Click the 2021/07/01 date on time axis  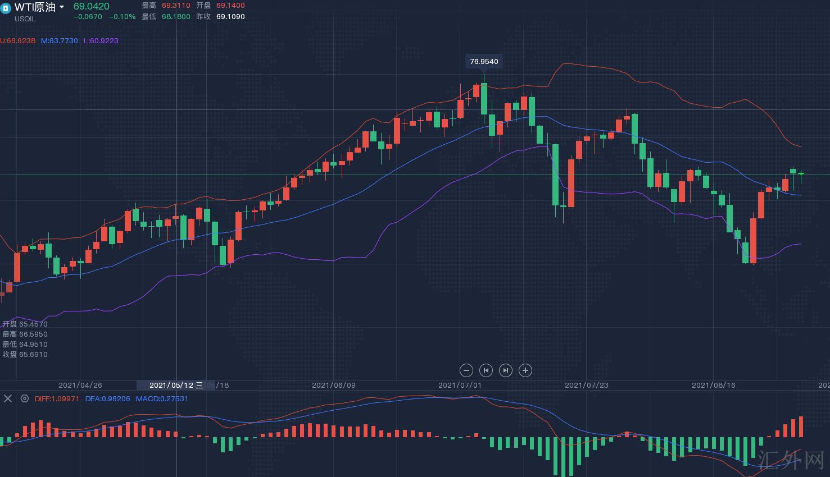tap(460, 385)
